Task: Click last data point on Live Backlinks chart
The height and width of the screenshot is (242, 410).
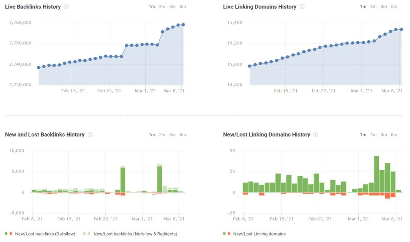Action: click(183, 25)
